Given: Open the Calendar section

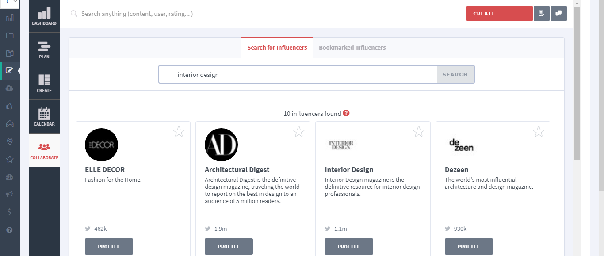Looking at the screenshot, I should click(44, 117).
